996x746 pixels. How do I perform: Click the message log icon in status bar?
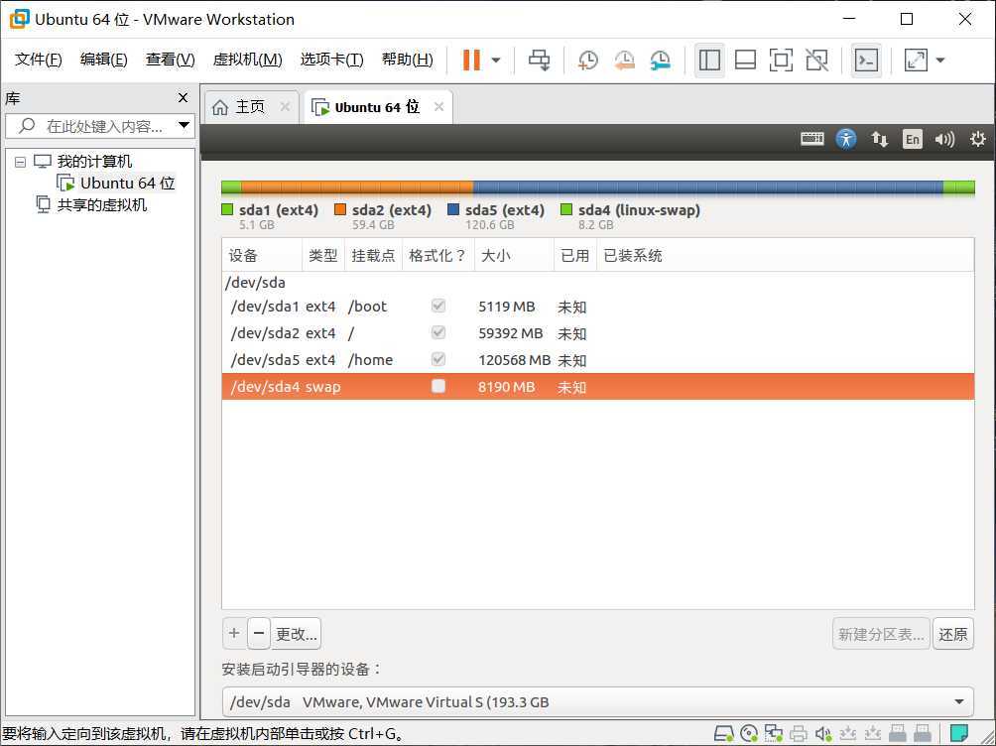tap(958, 733)
